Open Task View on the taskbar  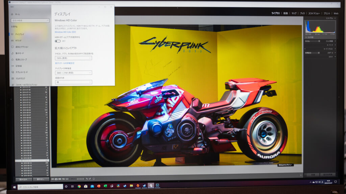click(72, 187)
